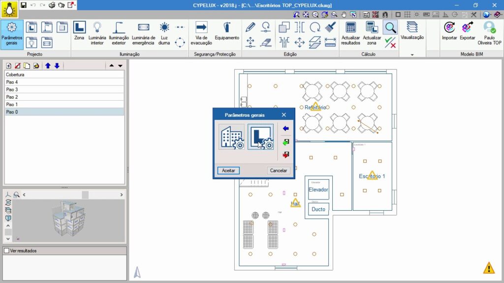Enable the Ver resultados checkbox

6,251
